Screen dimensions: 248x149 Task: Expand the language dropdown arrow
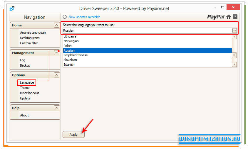point(234,31)
